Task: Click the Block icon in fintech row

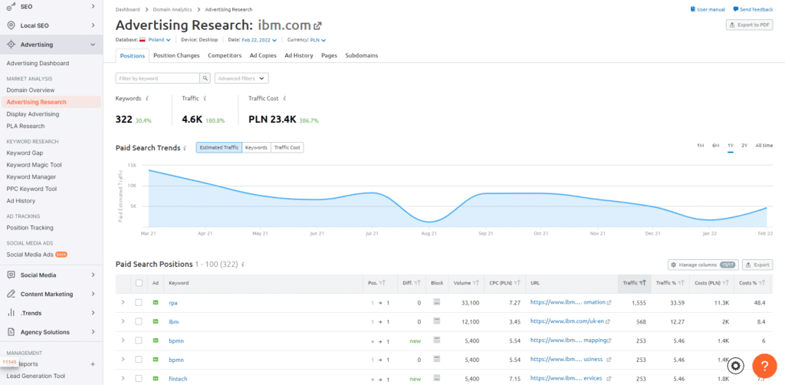Action: [x=436, y=378]
